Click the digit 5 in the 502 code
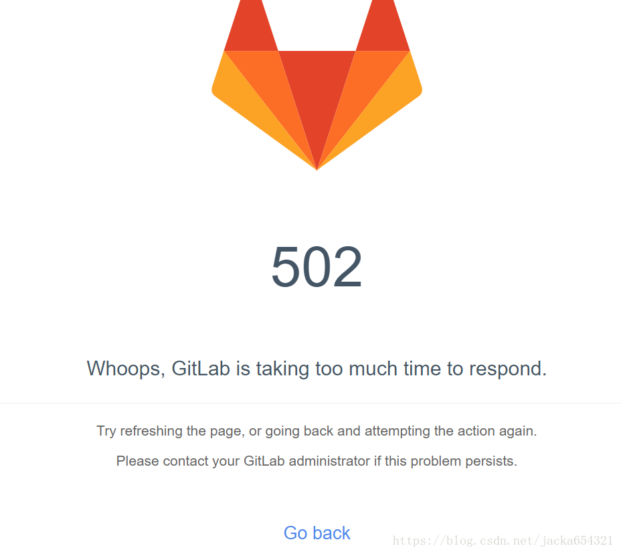Image resolution: width=621 pixels, height=554 pixels. point(286,266)
